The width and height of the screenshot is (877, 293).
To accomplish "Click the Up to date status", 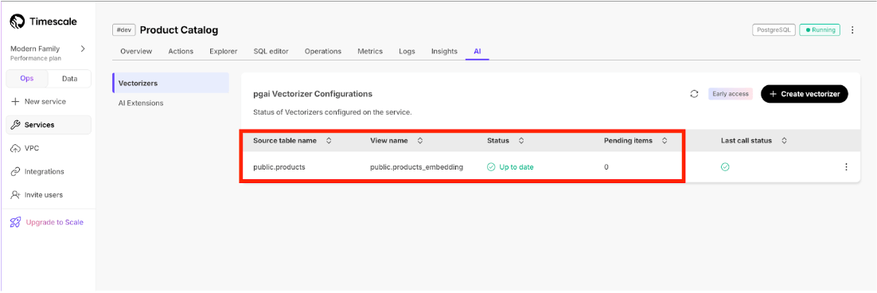I will pyautogui.click(x=510, y=166).
